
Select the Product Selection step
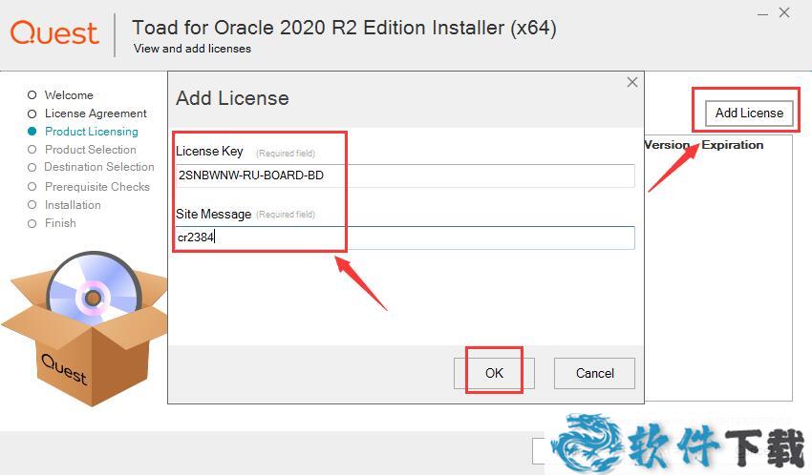point(90,150)
